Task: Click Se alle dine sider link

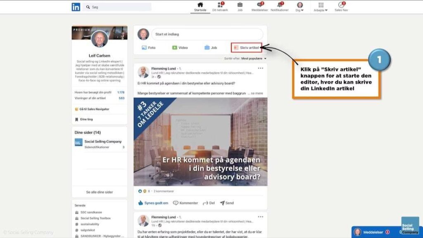Action: (x=99, y=192)
